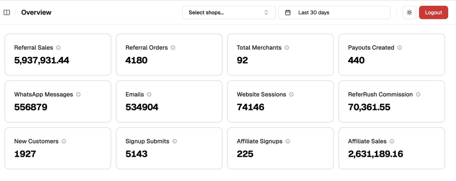Click the Signup Submits value 5143
Viewport: 456px width, 181px height.
[136, 154]
